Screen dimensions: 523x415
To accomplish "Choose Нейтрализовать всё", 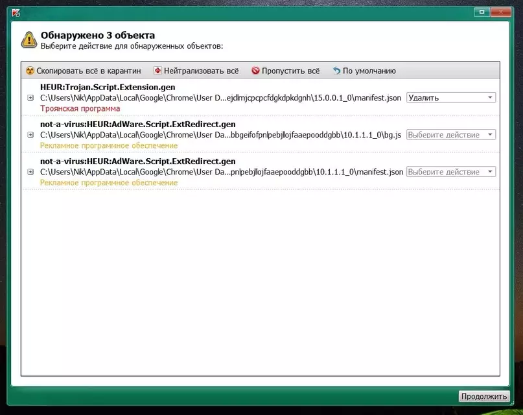I will coord(196,71).
